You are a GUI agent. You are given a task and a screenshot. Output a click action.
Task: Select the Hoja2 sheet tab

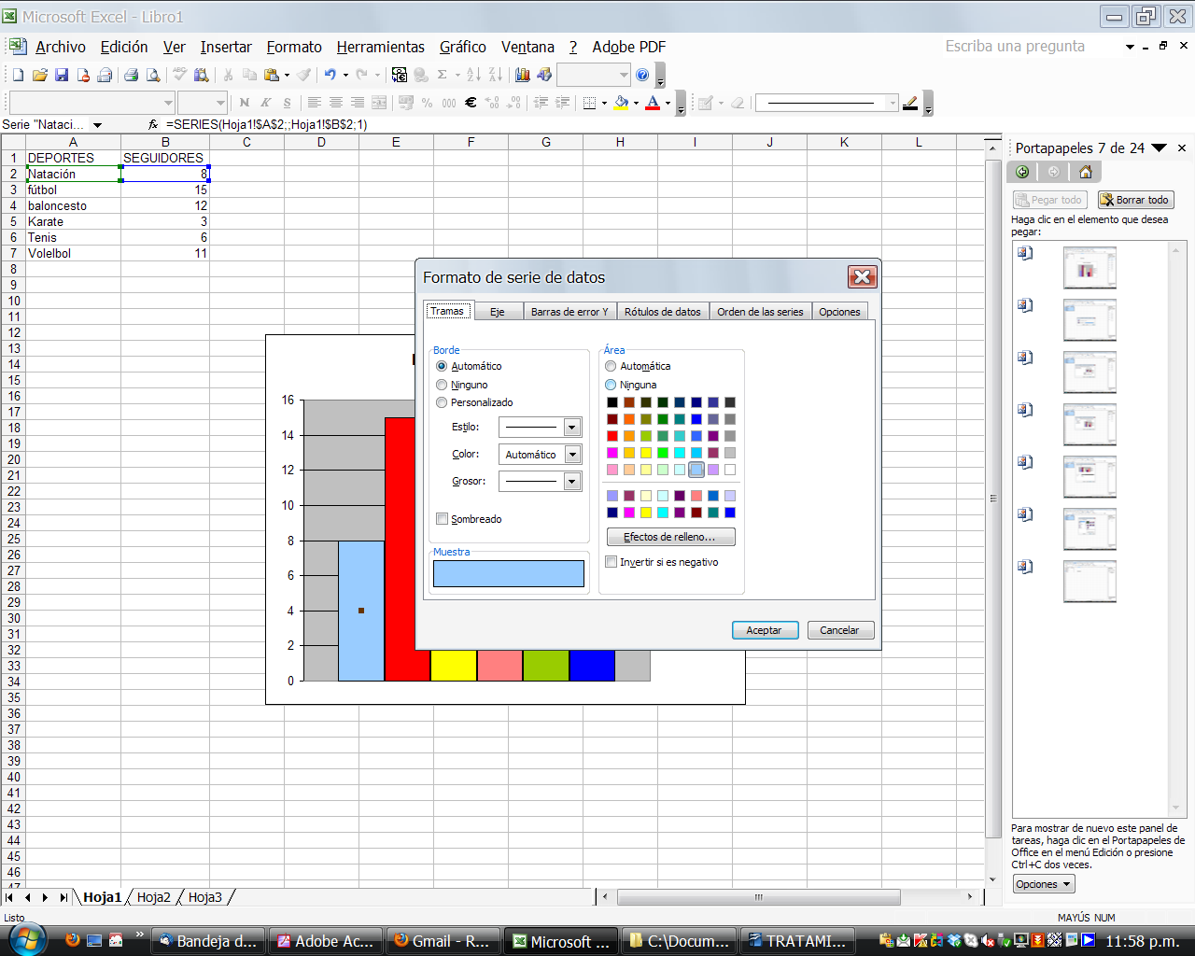[154, 897]
